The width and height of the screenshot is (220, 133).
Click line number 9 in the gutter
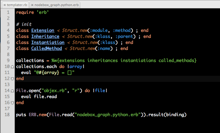pos(8,60)
